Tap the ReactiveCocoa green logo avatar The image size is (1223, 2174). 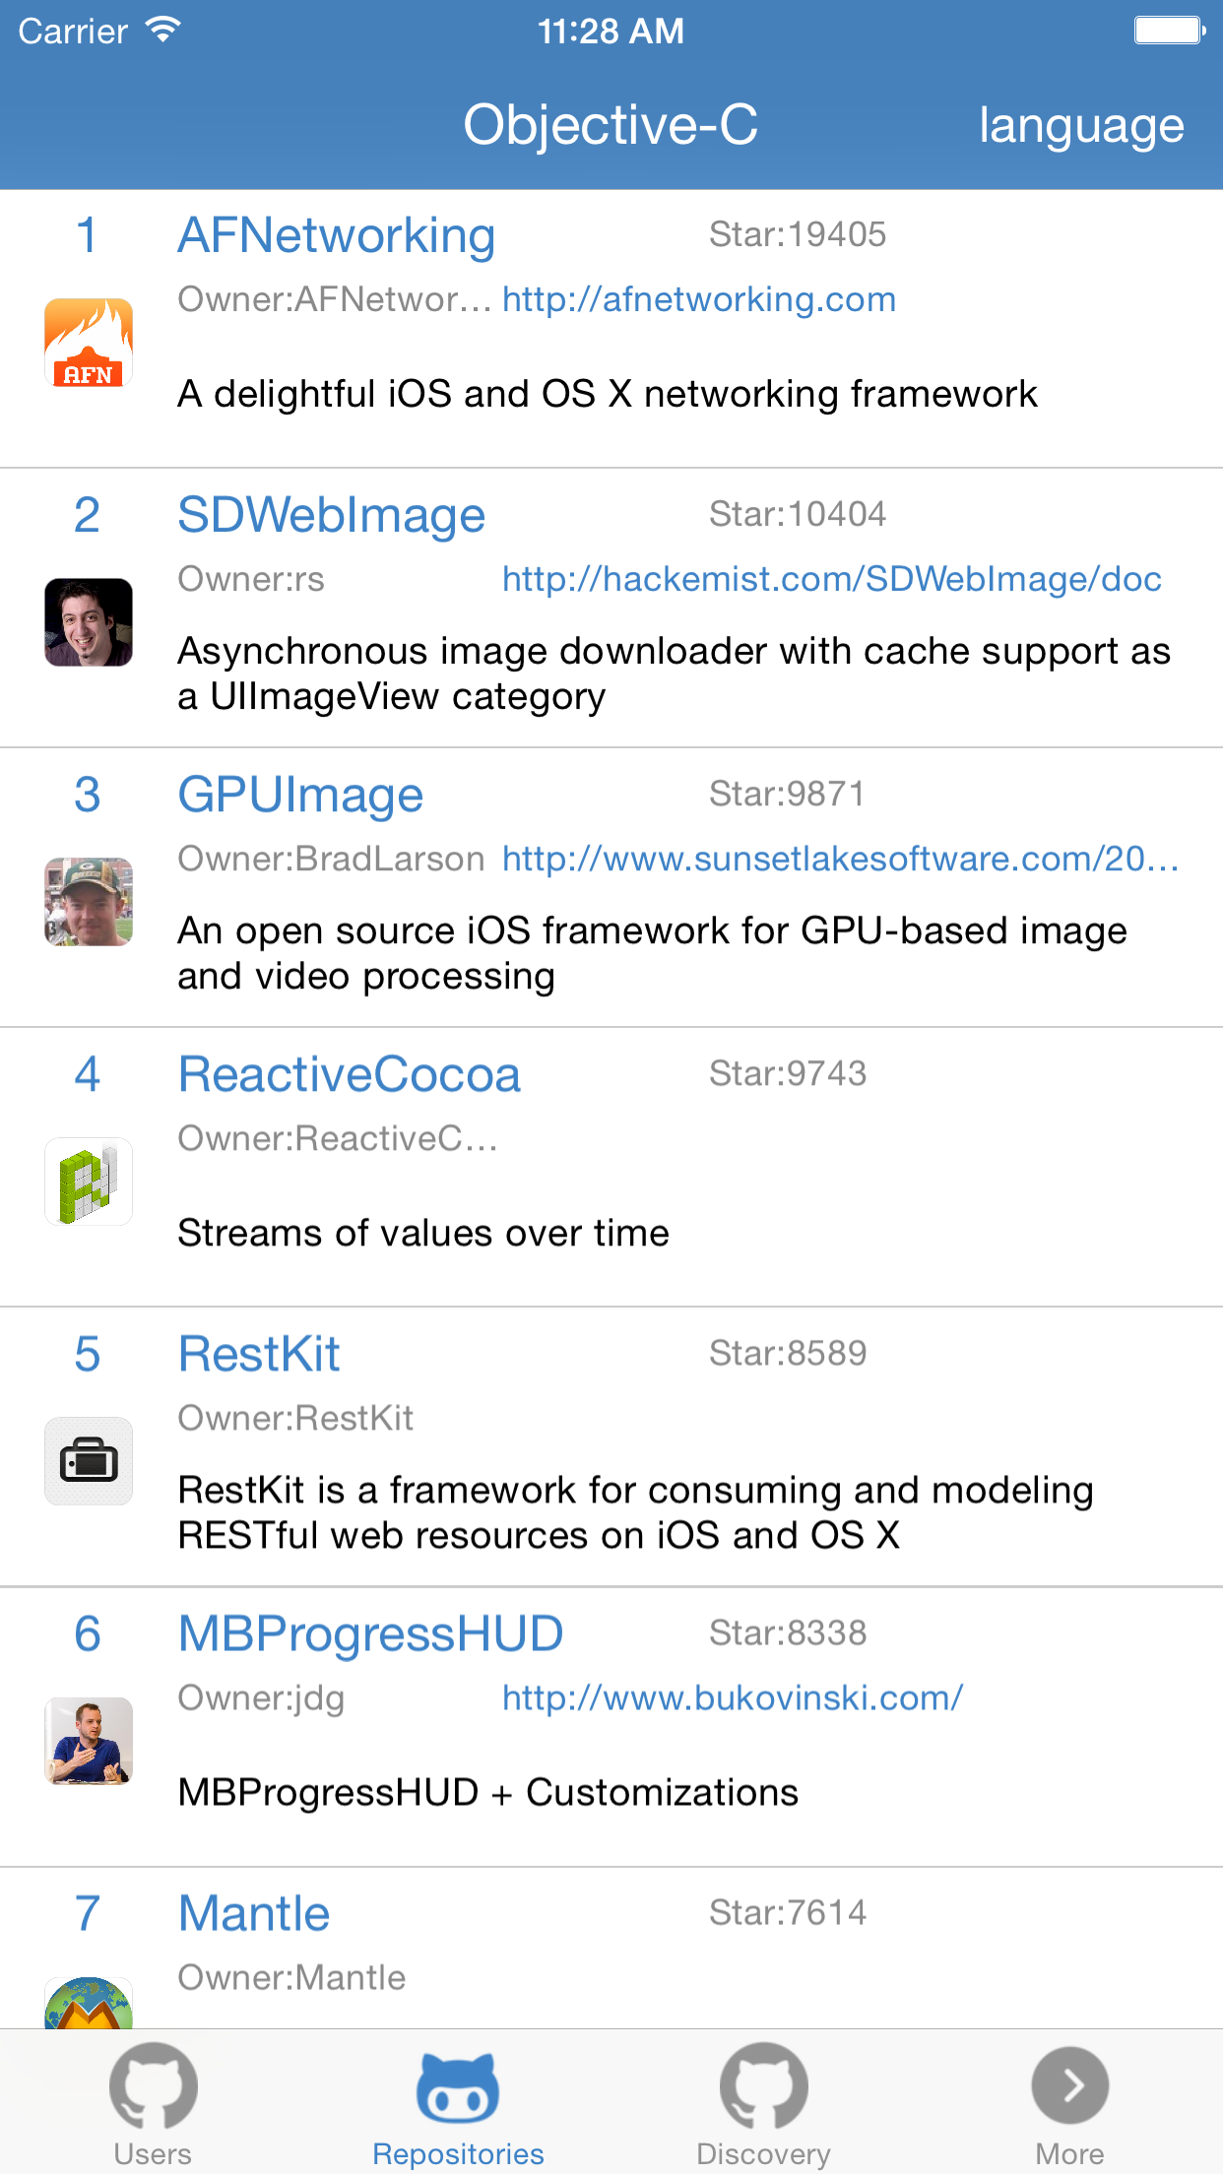[x=89, y=1182]
